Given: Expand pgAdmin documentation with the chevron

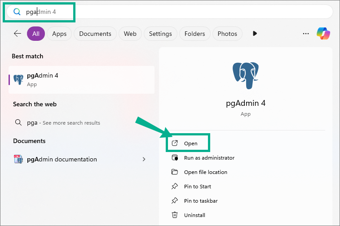Looking at the screenshot, I should coord(144,159).
